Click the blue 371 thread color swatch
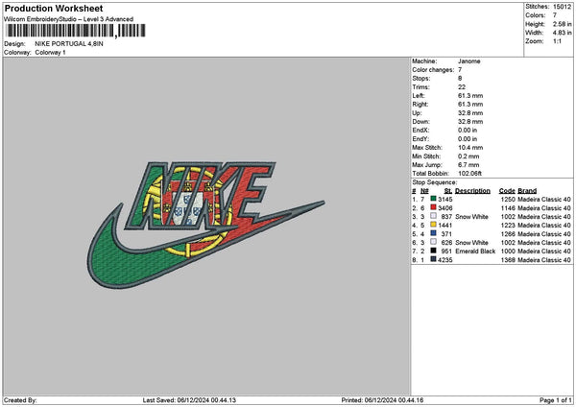 [x=434, y=233]
